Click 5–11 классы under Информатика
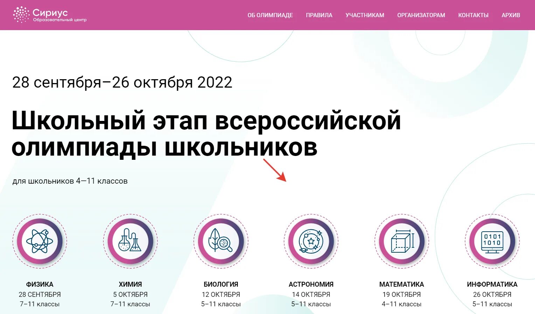The height and width of the screenshot is (314, 535). coord(492,304)
